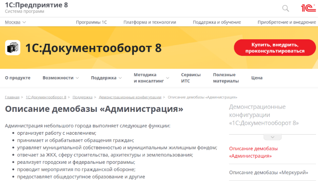Open Платформа и технологии menu
318x182 pixels.
[150, 22]
